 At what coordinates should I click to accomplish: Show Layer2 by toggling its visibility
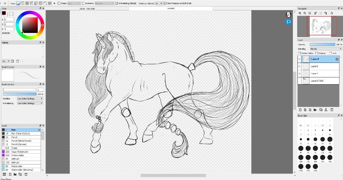(x=299, y=81)
